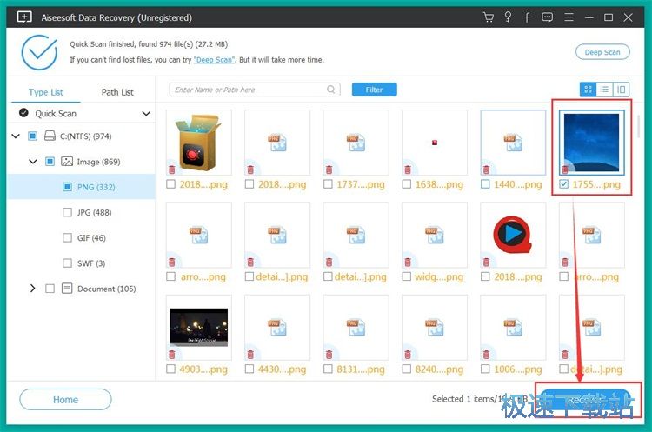Open the Facebook share icon
652x432 pixels.
[527, 17]
